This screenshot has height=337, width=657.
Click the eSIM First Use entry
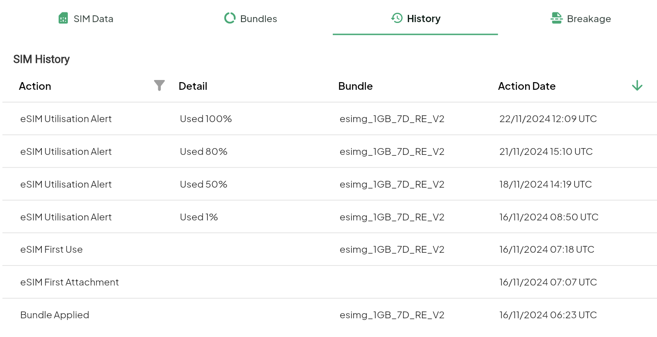52,249
